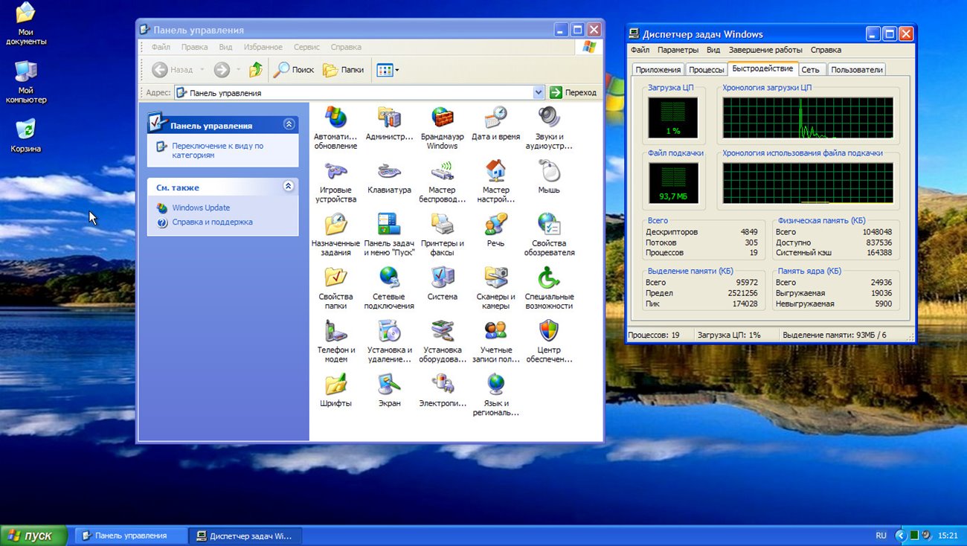The width and height of the screenshot is (967, 546).
Task: Open Файл menu in Панель управления
Action: (161, 47)
